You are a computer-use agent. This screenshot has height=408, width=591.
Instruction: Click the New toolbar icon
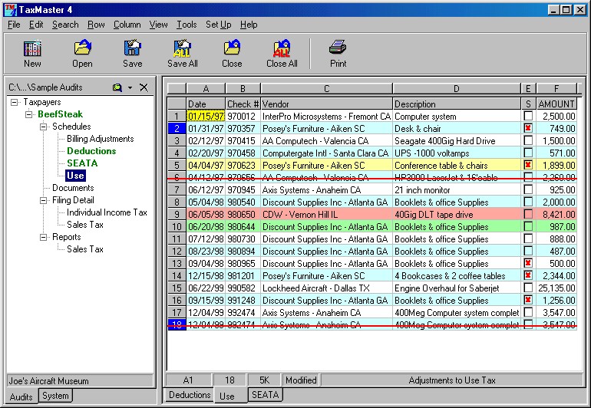[x=32, y=48]
